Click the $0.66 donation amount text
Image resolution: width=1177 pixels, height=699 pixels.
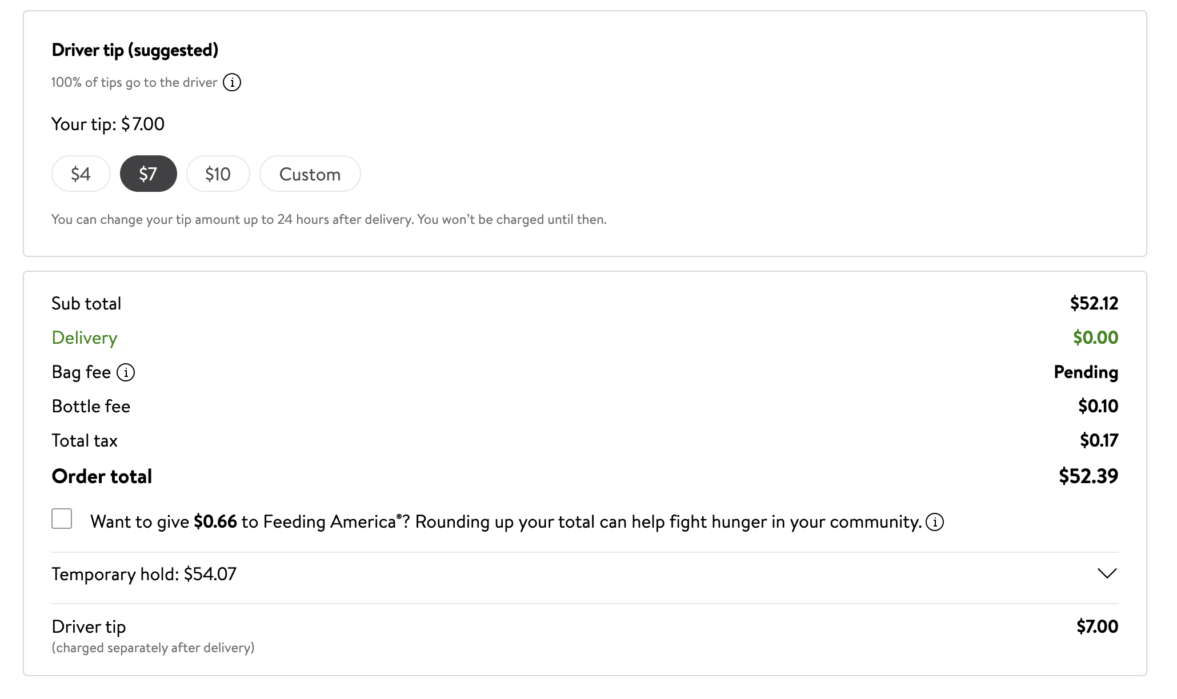(215, 521)
